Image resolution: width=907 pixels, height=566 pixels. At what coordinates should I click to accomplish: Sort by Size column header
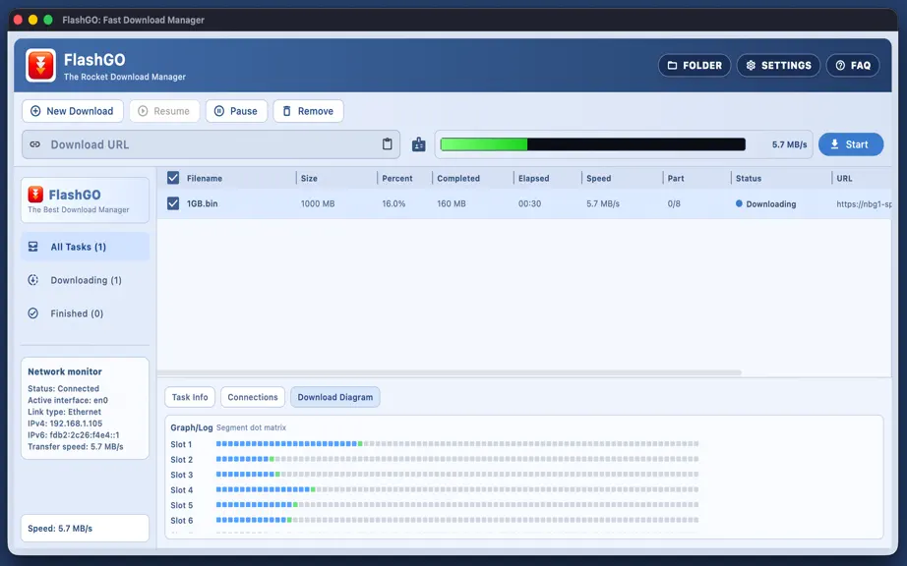[309, 179]
